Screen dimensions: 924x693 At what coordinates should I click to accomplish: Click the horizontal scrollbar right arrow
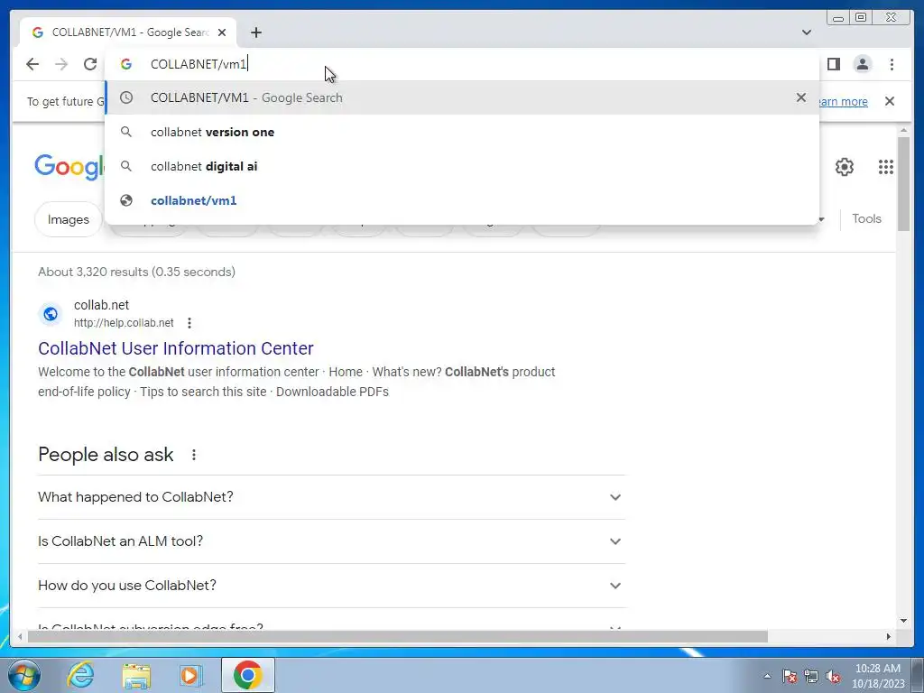coord(889,636)
